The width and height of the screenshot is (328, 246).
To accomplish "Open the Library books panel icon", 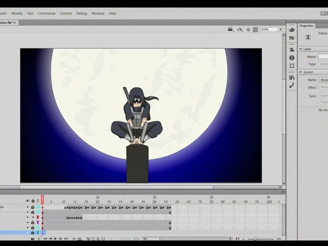I will (x=292, y=78).
